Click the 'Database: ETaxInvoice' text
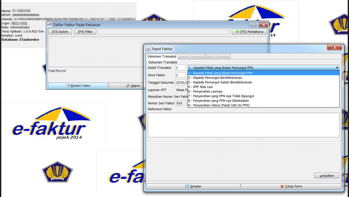349x197 pixels. click(20, 39)
